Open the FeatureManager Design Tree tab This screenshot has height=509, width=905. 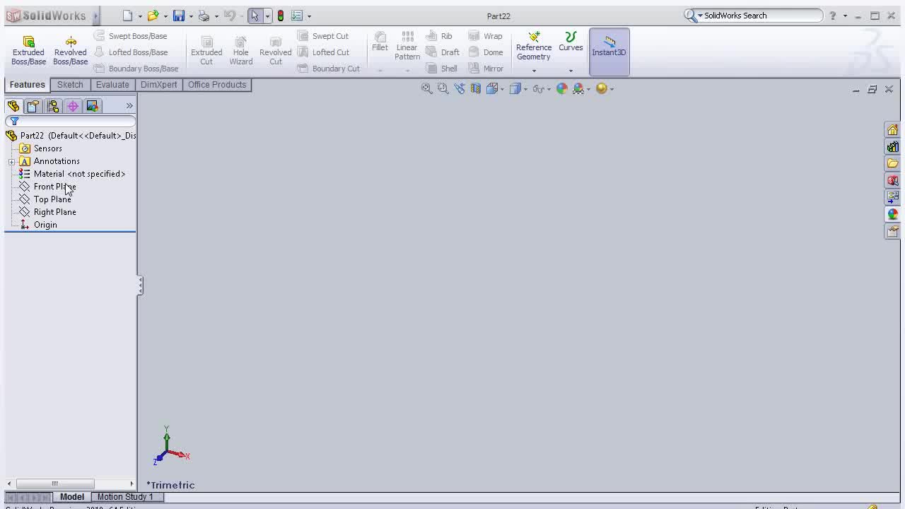pos(13,106)
